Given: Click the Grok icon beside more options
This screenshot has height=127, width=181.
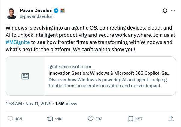Looking at the screenshot, I should [165, 11].
